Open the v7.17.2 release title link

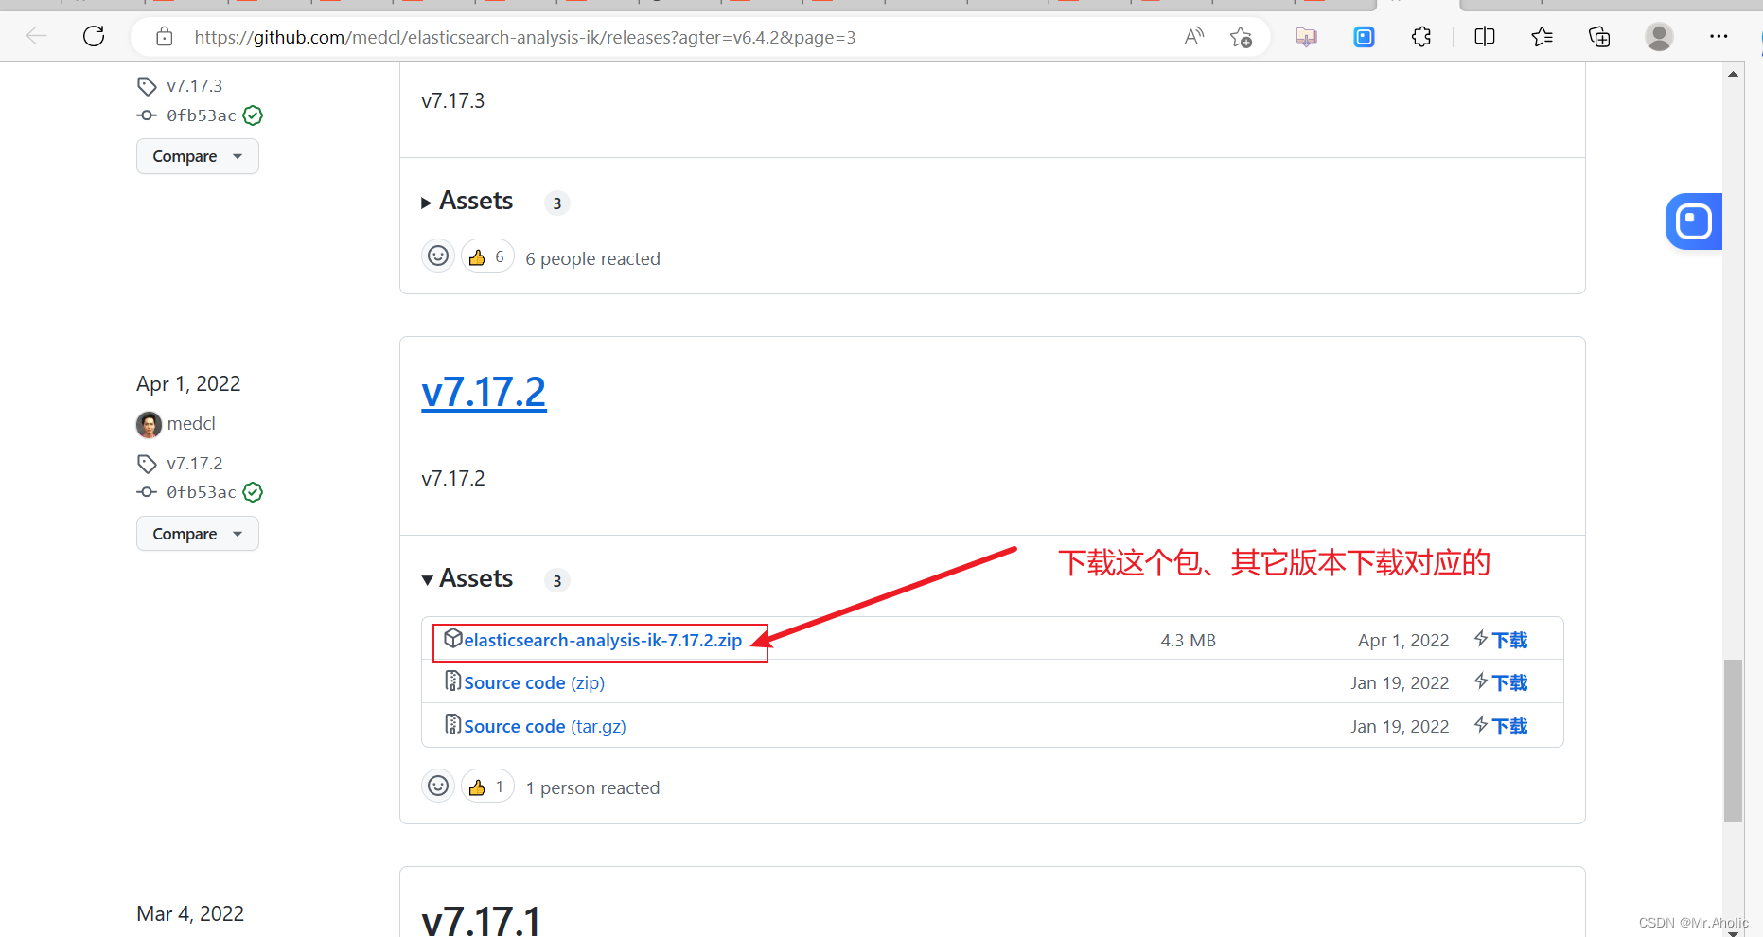[484, 392]
